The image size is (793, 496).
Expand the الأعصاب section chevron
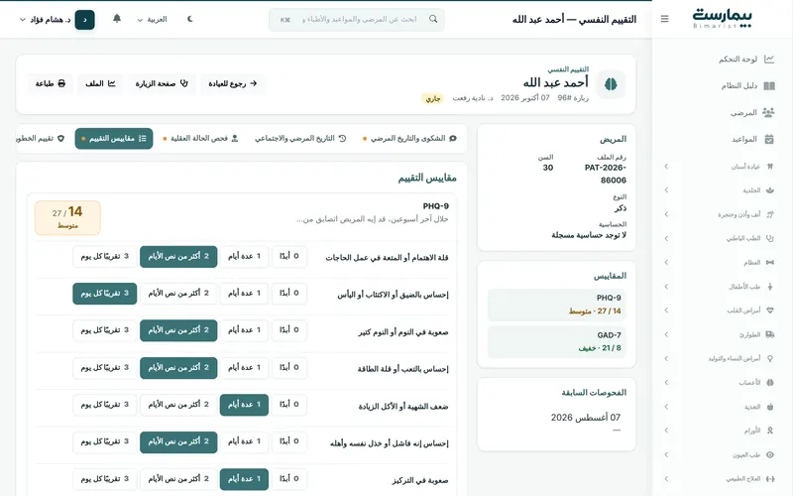[x=666, y=383]
